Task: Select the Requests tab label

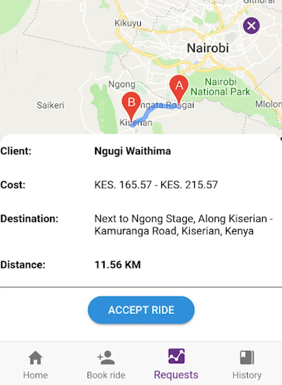Action: 176,375
